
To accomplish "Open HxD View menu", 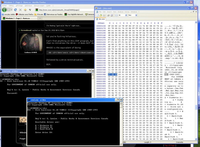I will (x=115, y=12).
